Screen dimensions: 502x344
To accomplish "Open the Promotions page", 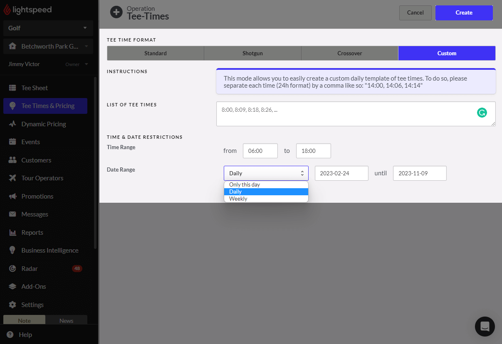I will click(x=45, y=196).
